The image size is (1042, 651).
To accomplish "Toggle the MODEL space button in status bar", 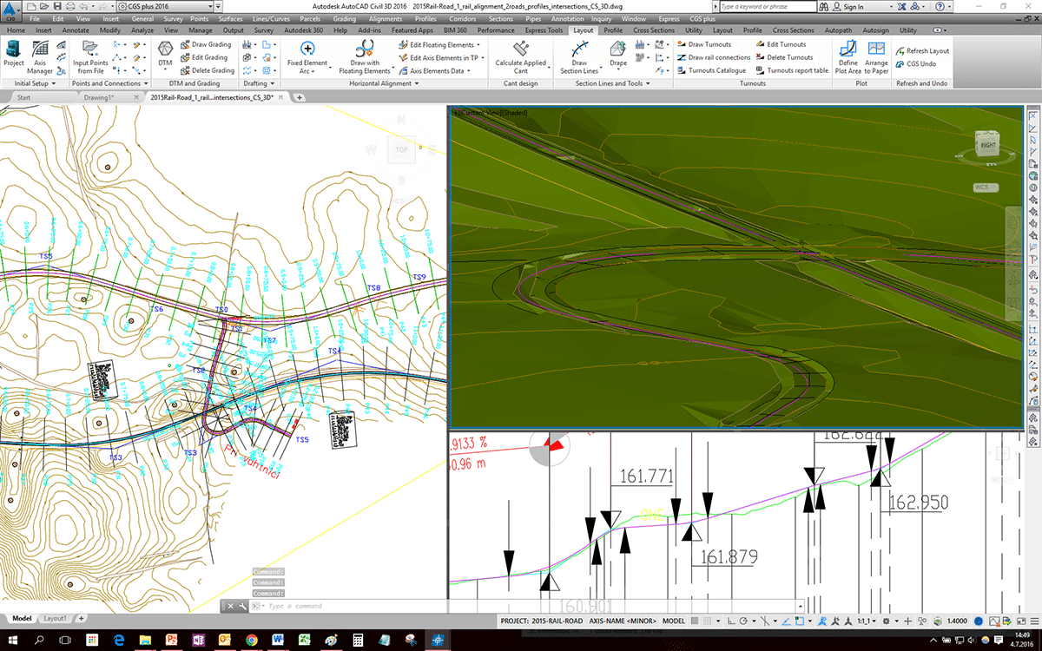I will click(x=673, y=621).
